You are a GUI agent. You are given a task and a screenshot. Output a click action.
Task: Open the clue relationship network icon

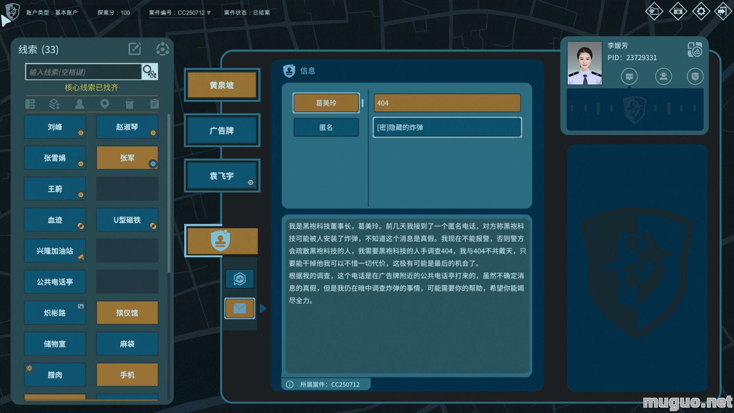(x=162, y=49)
